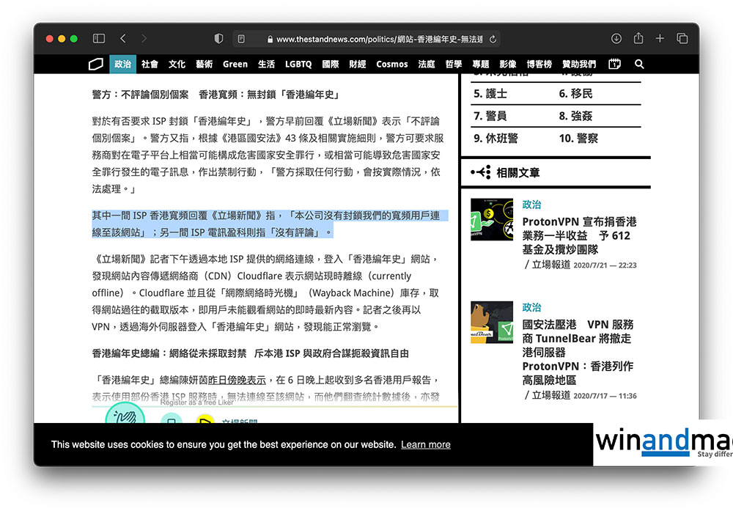Go to the Cosmos section
Screen dimensions: 733x511
click(392, 65)
